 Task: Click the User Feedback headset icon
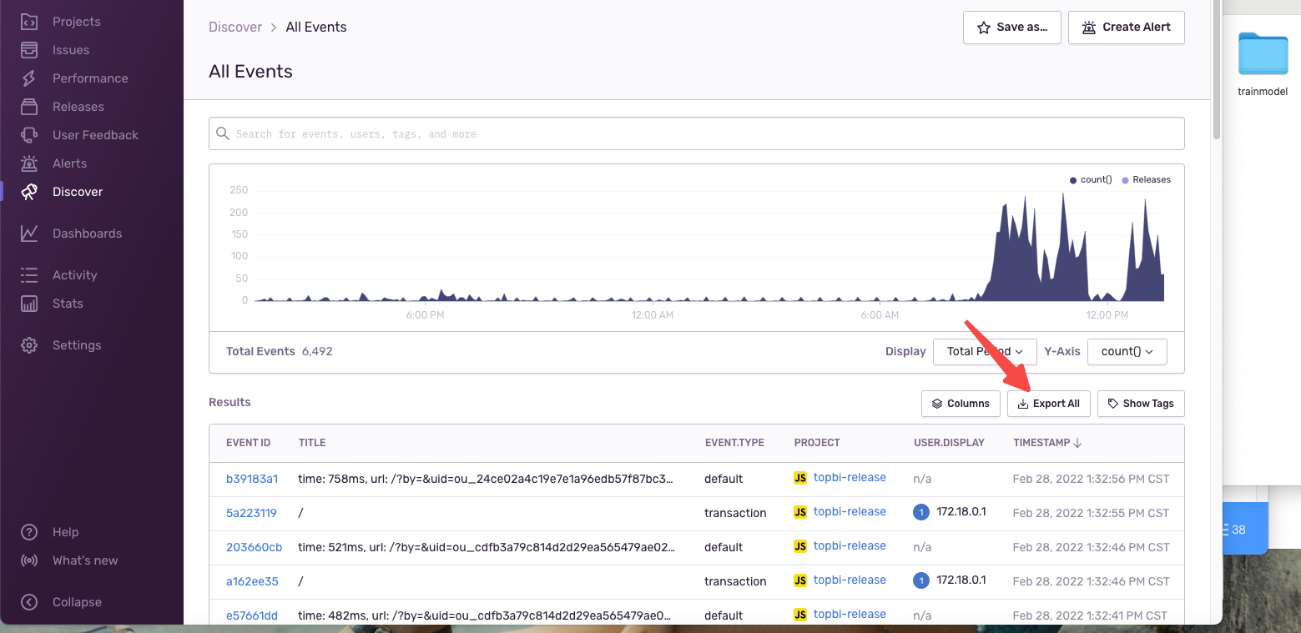[x=29, y=135]
